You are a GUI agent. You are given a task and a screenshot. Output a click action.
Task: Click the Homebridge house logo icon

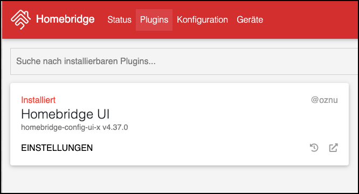point(20,19)
